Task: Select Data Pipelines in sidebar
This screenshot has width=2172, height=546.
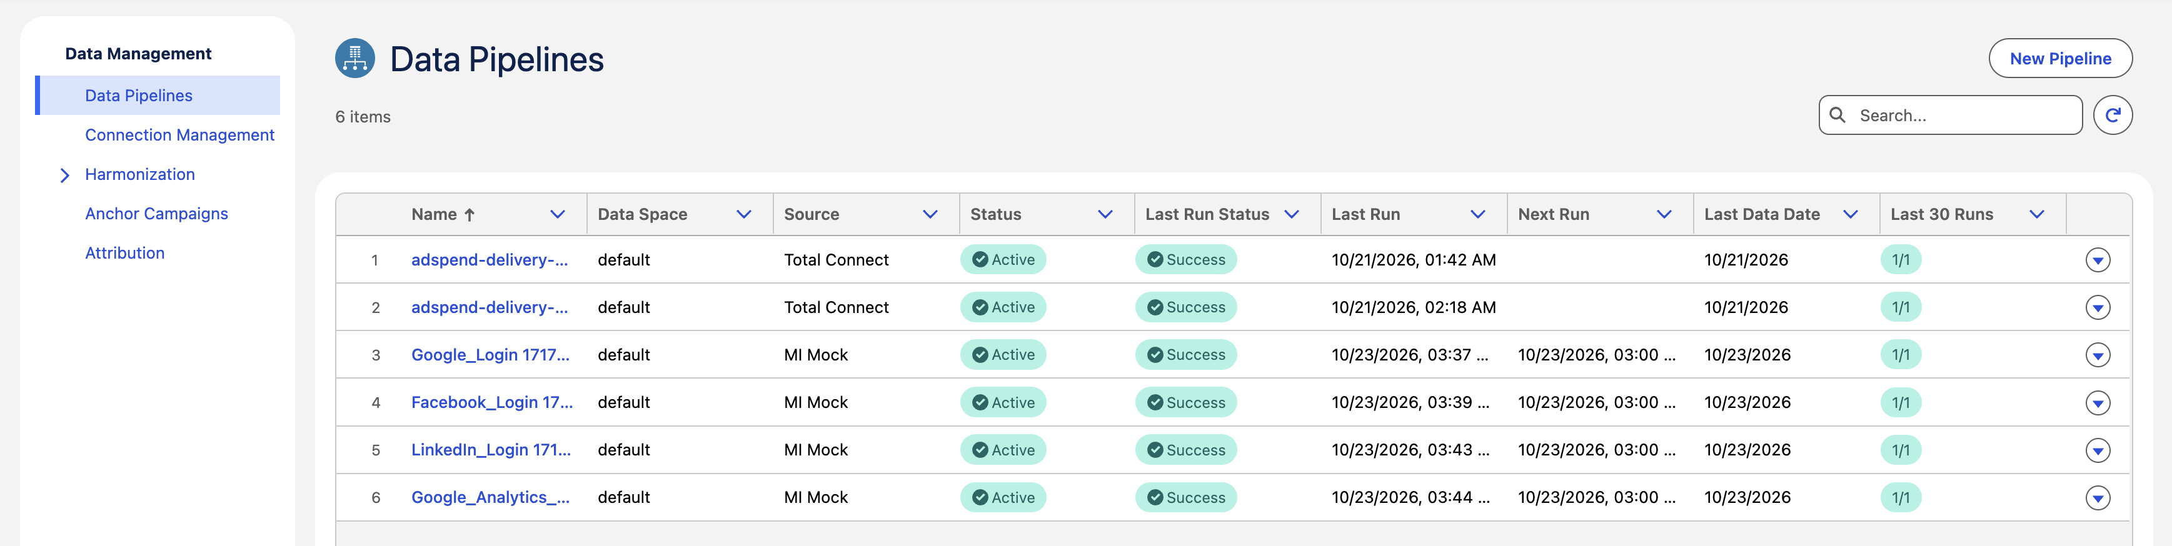Action: point(158,95)
